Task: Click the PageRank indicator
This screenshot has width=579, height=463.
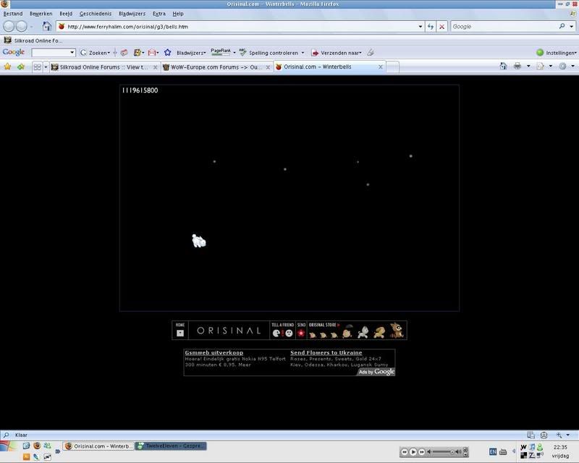Action: click(x=221, y=52)
